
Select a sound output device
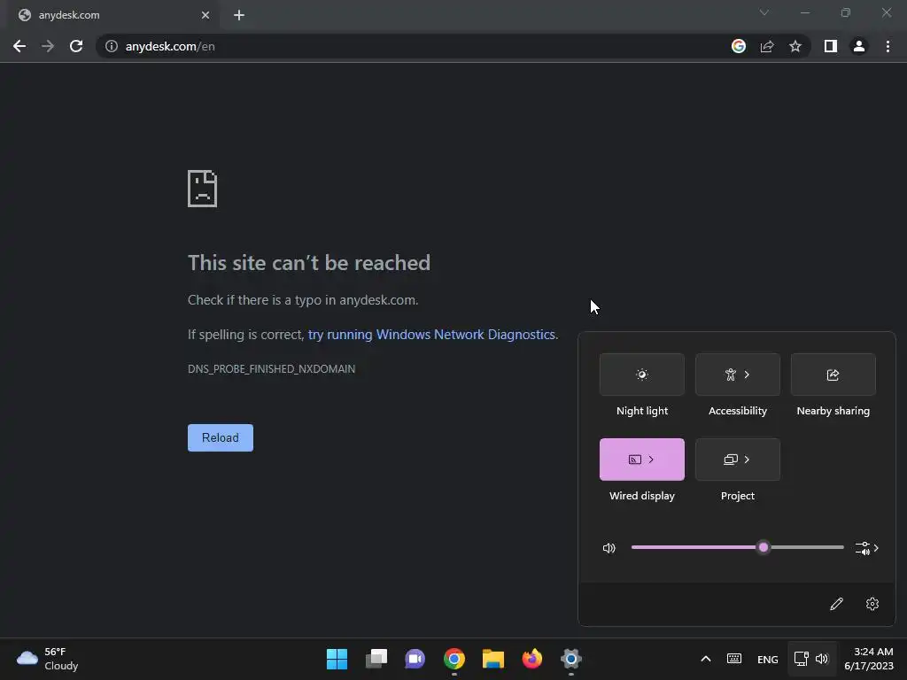click(x=867, y=547)
